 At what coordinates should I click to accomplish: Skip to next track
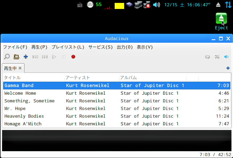(45, 57)
